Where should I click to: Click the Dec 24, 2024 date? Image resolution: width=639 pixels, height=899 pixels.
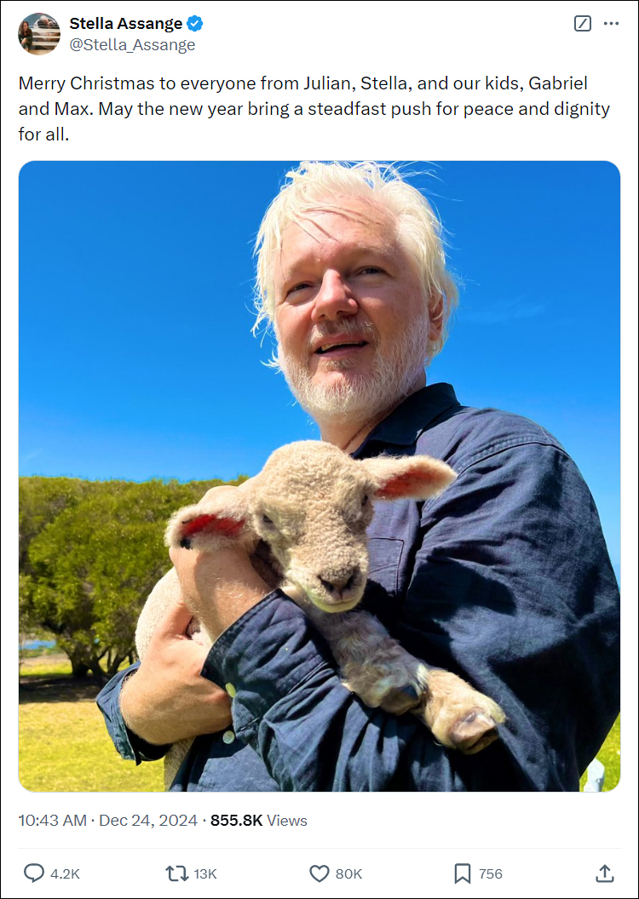click(x=148, y=821)
